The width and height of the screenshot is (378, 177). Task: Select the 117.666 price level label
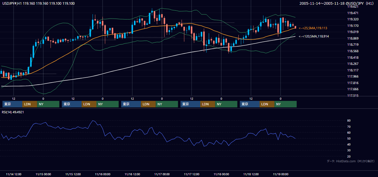(x=353, y=89)
